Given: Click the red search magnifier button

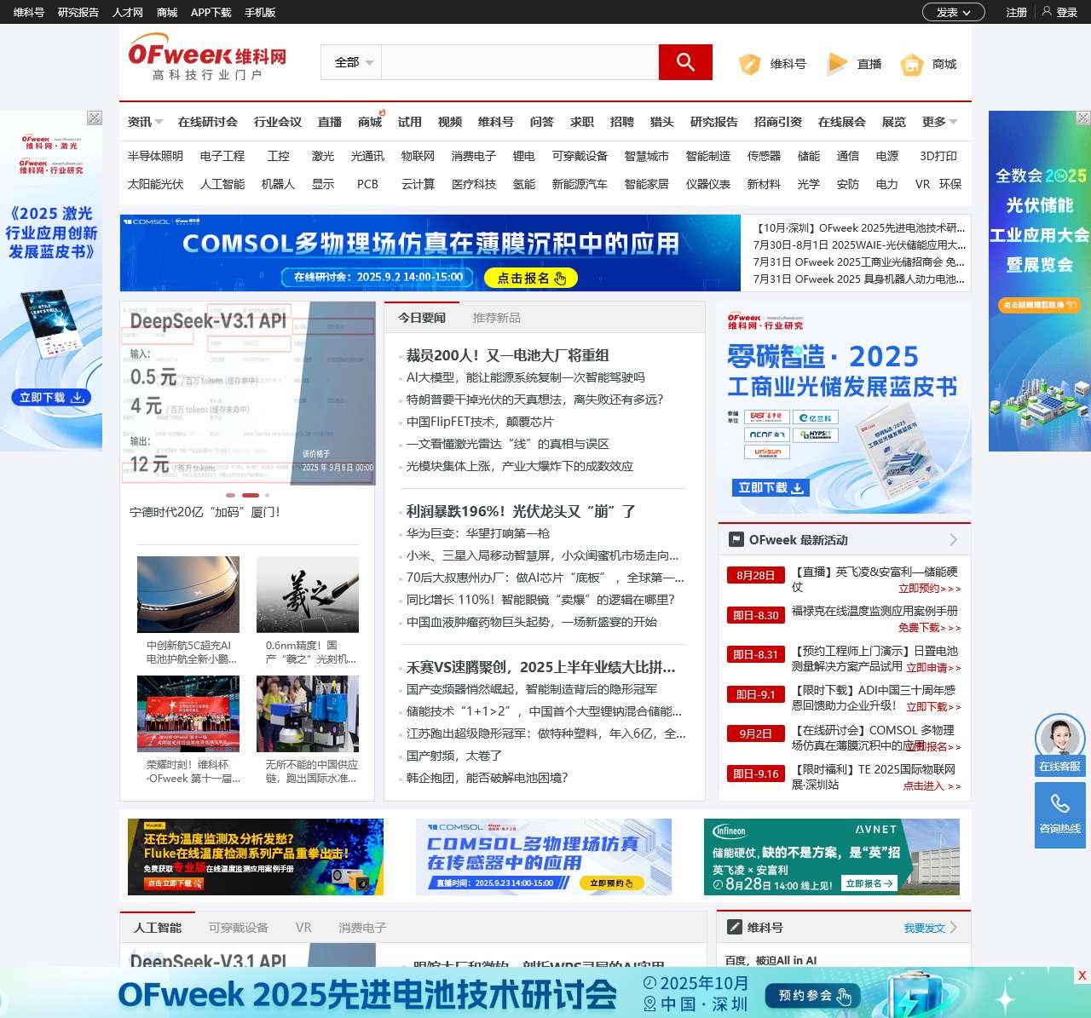Looking at the screenshot, I should coord(685,62).
